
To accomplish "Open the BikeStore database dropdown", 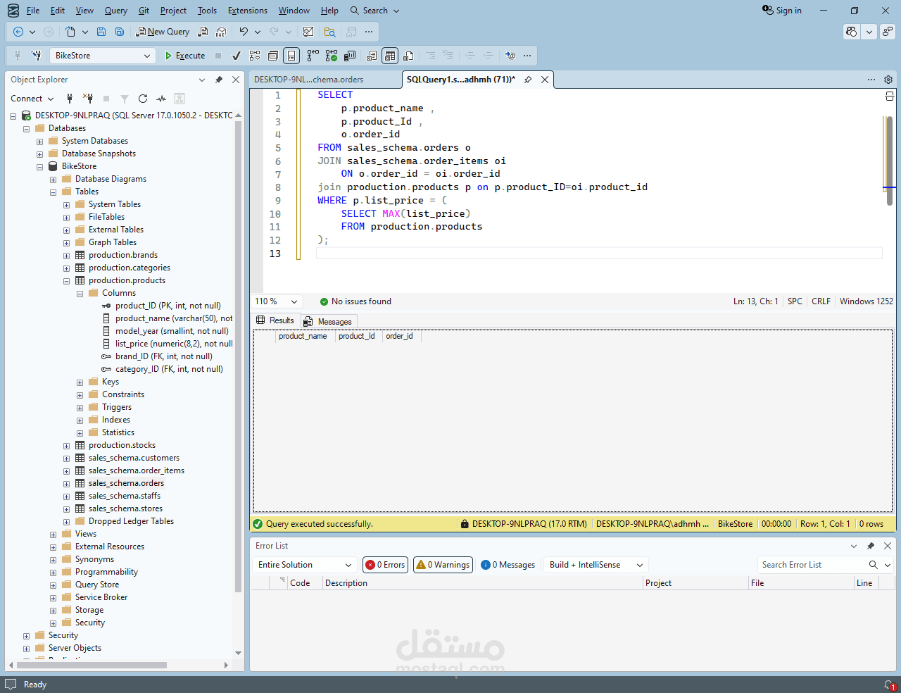I will tap(148, 55).
